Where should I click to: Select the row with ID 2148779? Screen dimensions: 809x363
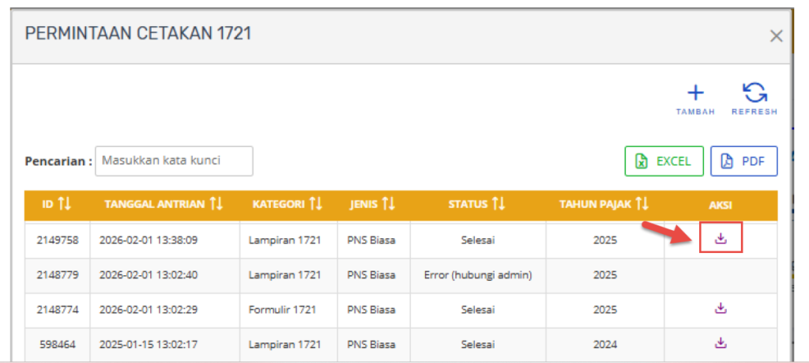[x=57, y=275]
